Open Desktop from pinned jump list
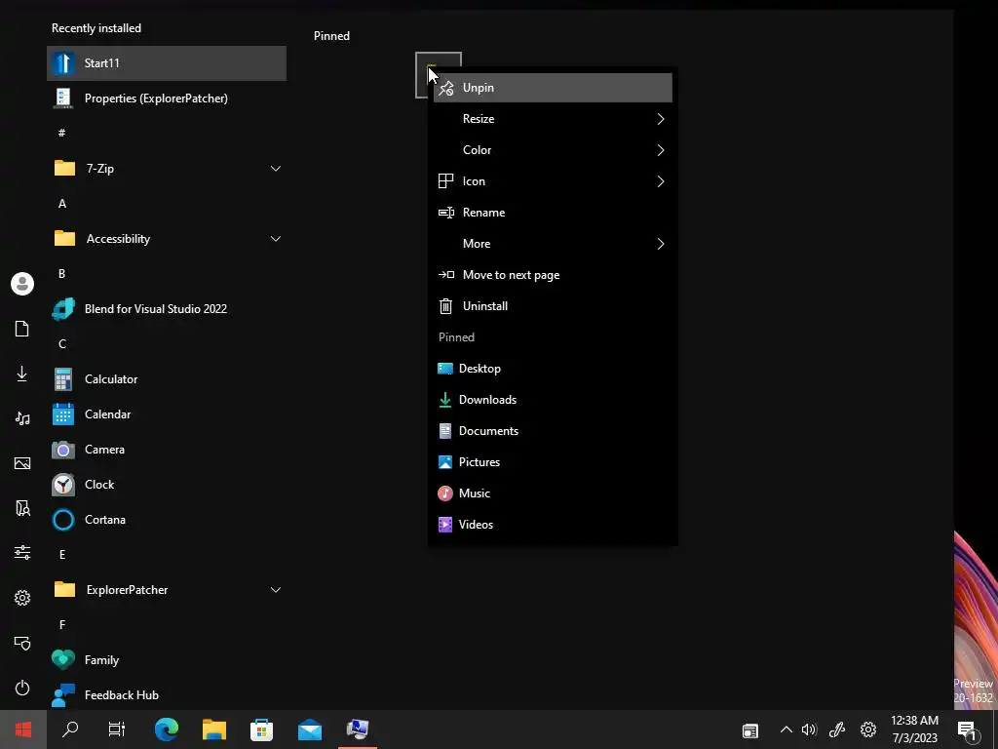Viewport: 998px width, 749px height. tap(553, 369)
